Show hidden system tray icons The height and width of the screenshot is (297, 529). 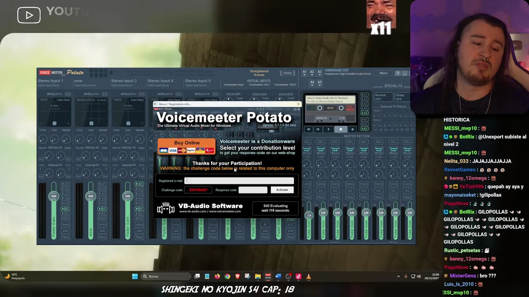398,276
